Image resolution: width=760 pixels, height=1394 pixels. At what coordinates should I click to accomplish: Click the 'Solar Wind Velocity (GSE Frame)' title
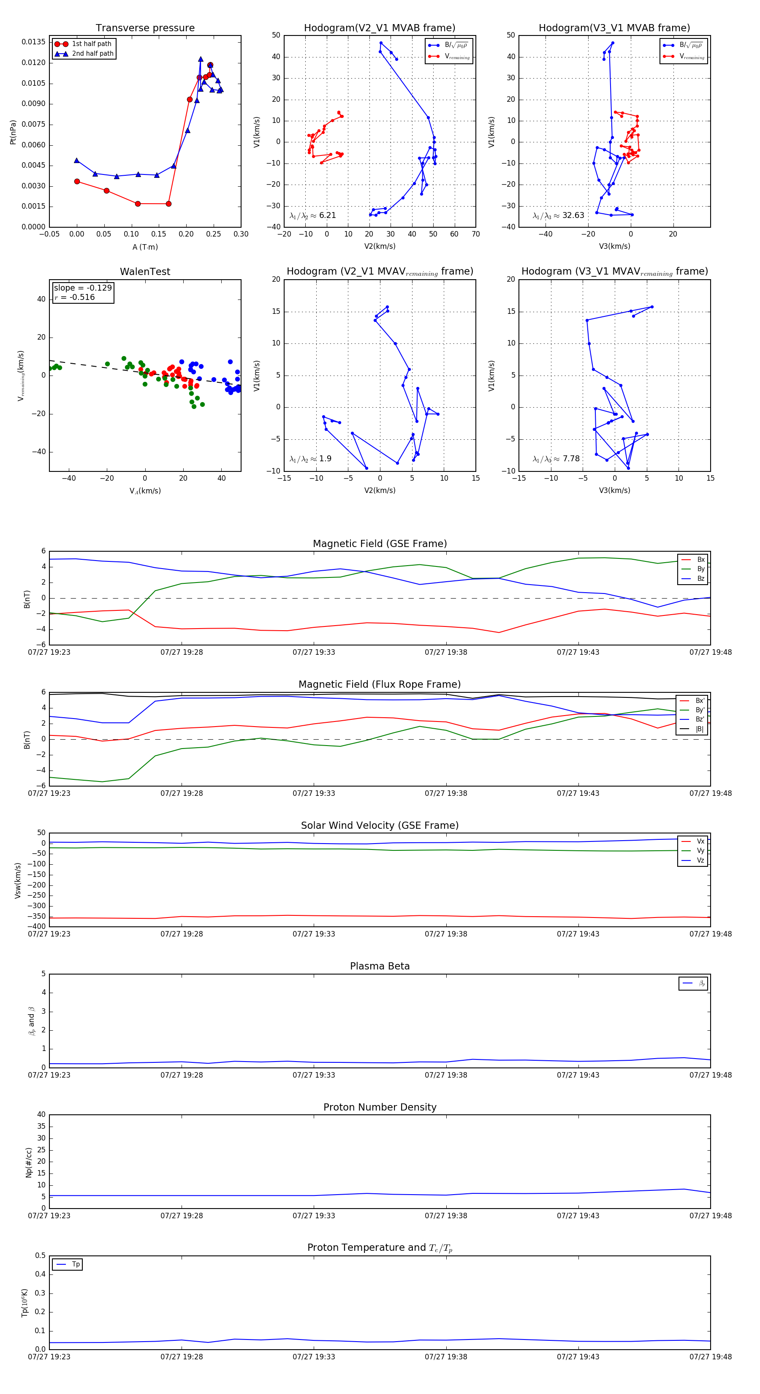click(380, 825)
